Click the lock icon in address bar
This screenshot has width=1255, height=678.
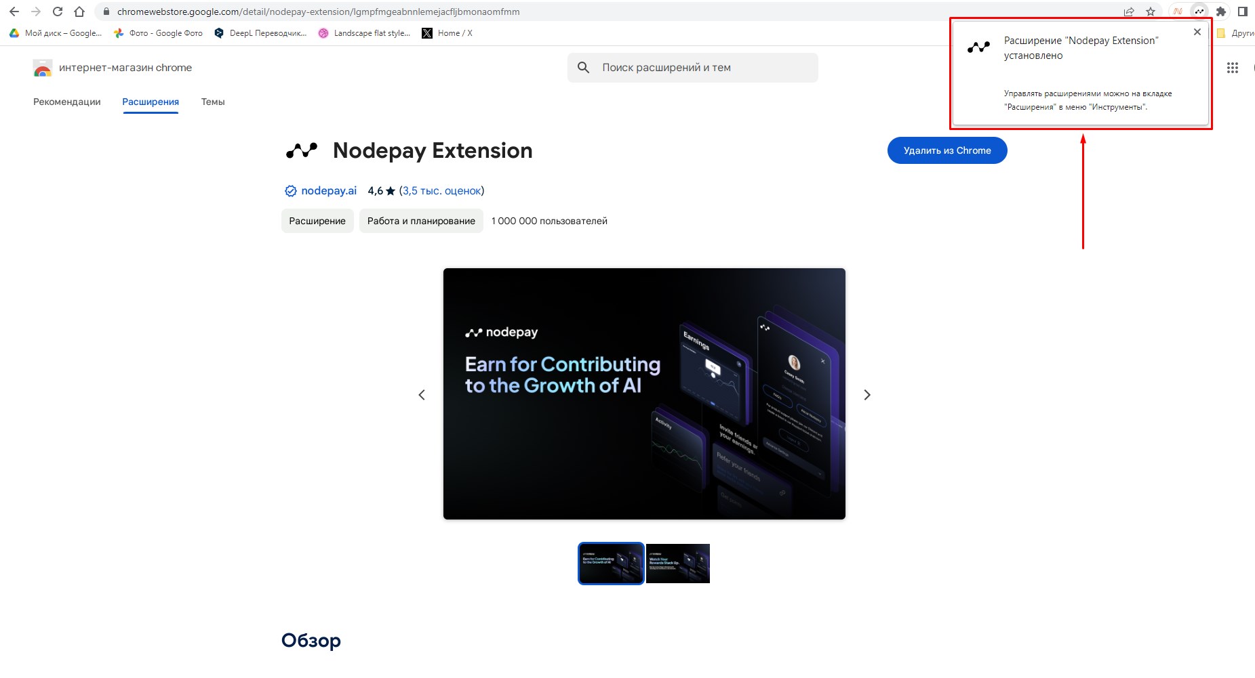tap(106, 12)
